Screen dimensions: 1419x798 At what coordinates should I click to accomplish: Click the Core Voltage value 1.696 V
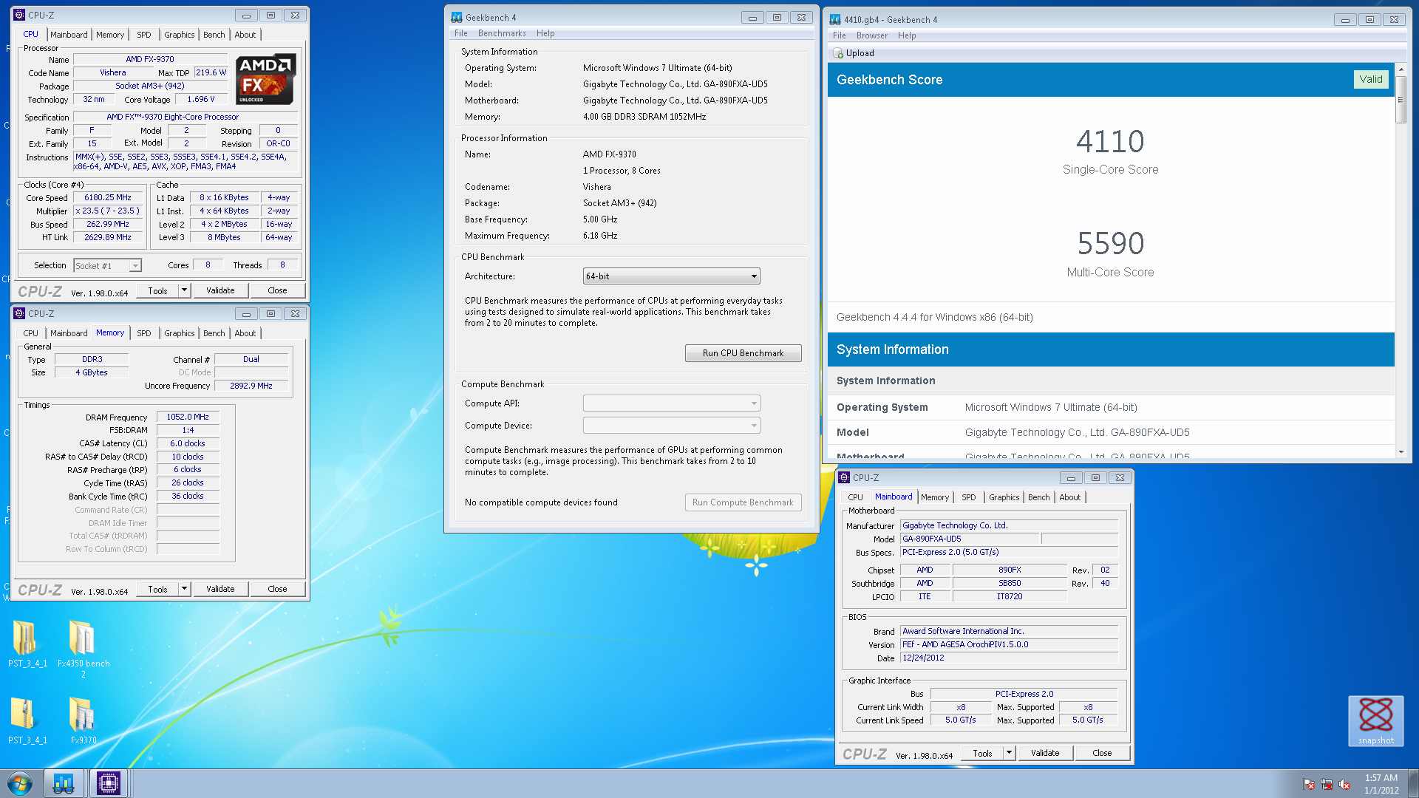(200, 99)
